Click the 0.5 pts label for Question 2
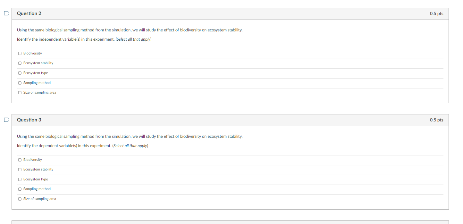The height and width of the screenshot is (224, 463). pyautogui.click(x=436, y=13)
